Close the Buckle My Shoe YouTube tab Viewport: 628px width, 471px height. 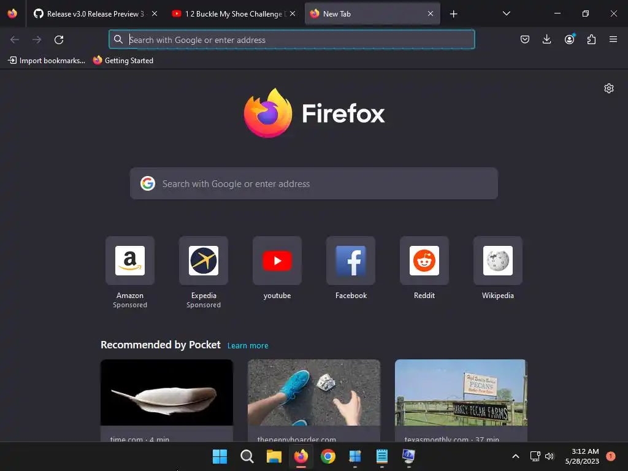pos(293,13)
